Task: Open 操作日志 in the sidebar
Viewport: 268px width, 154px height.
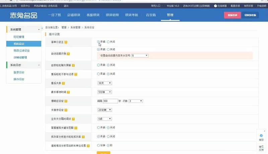Action: [19, 79]
